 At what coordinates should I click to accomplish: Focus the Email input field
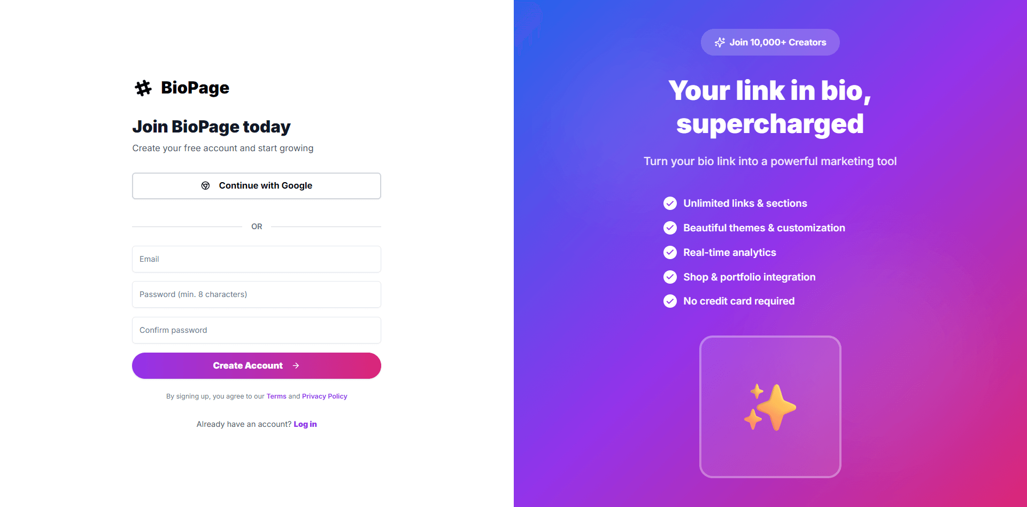coord(257,259)
